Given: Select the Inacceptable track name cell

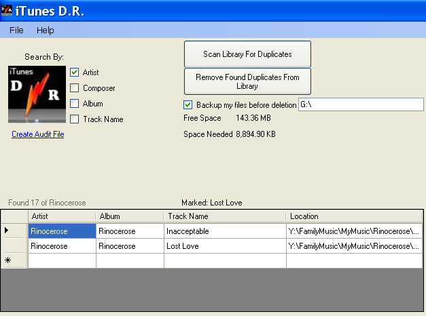Looking at the screenshot, I should coord(225,231).
